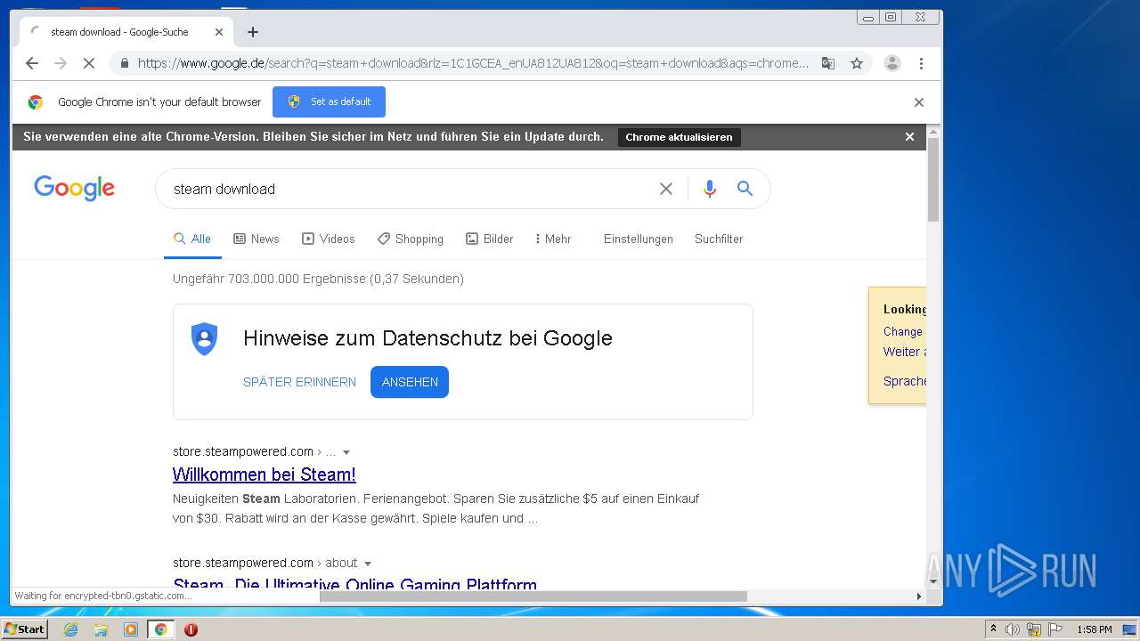The width and height of the screenshot is (1140, 641).
Task: Click the translate page icon in address bar
Action: click(828, 63)
